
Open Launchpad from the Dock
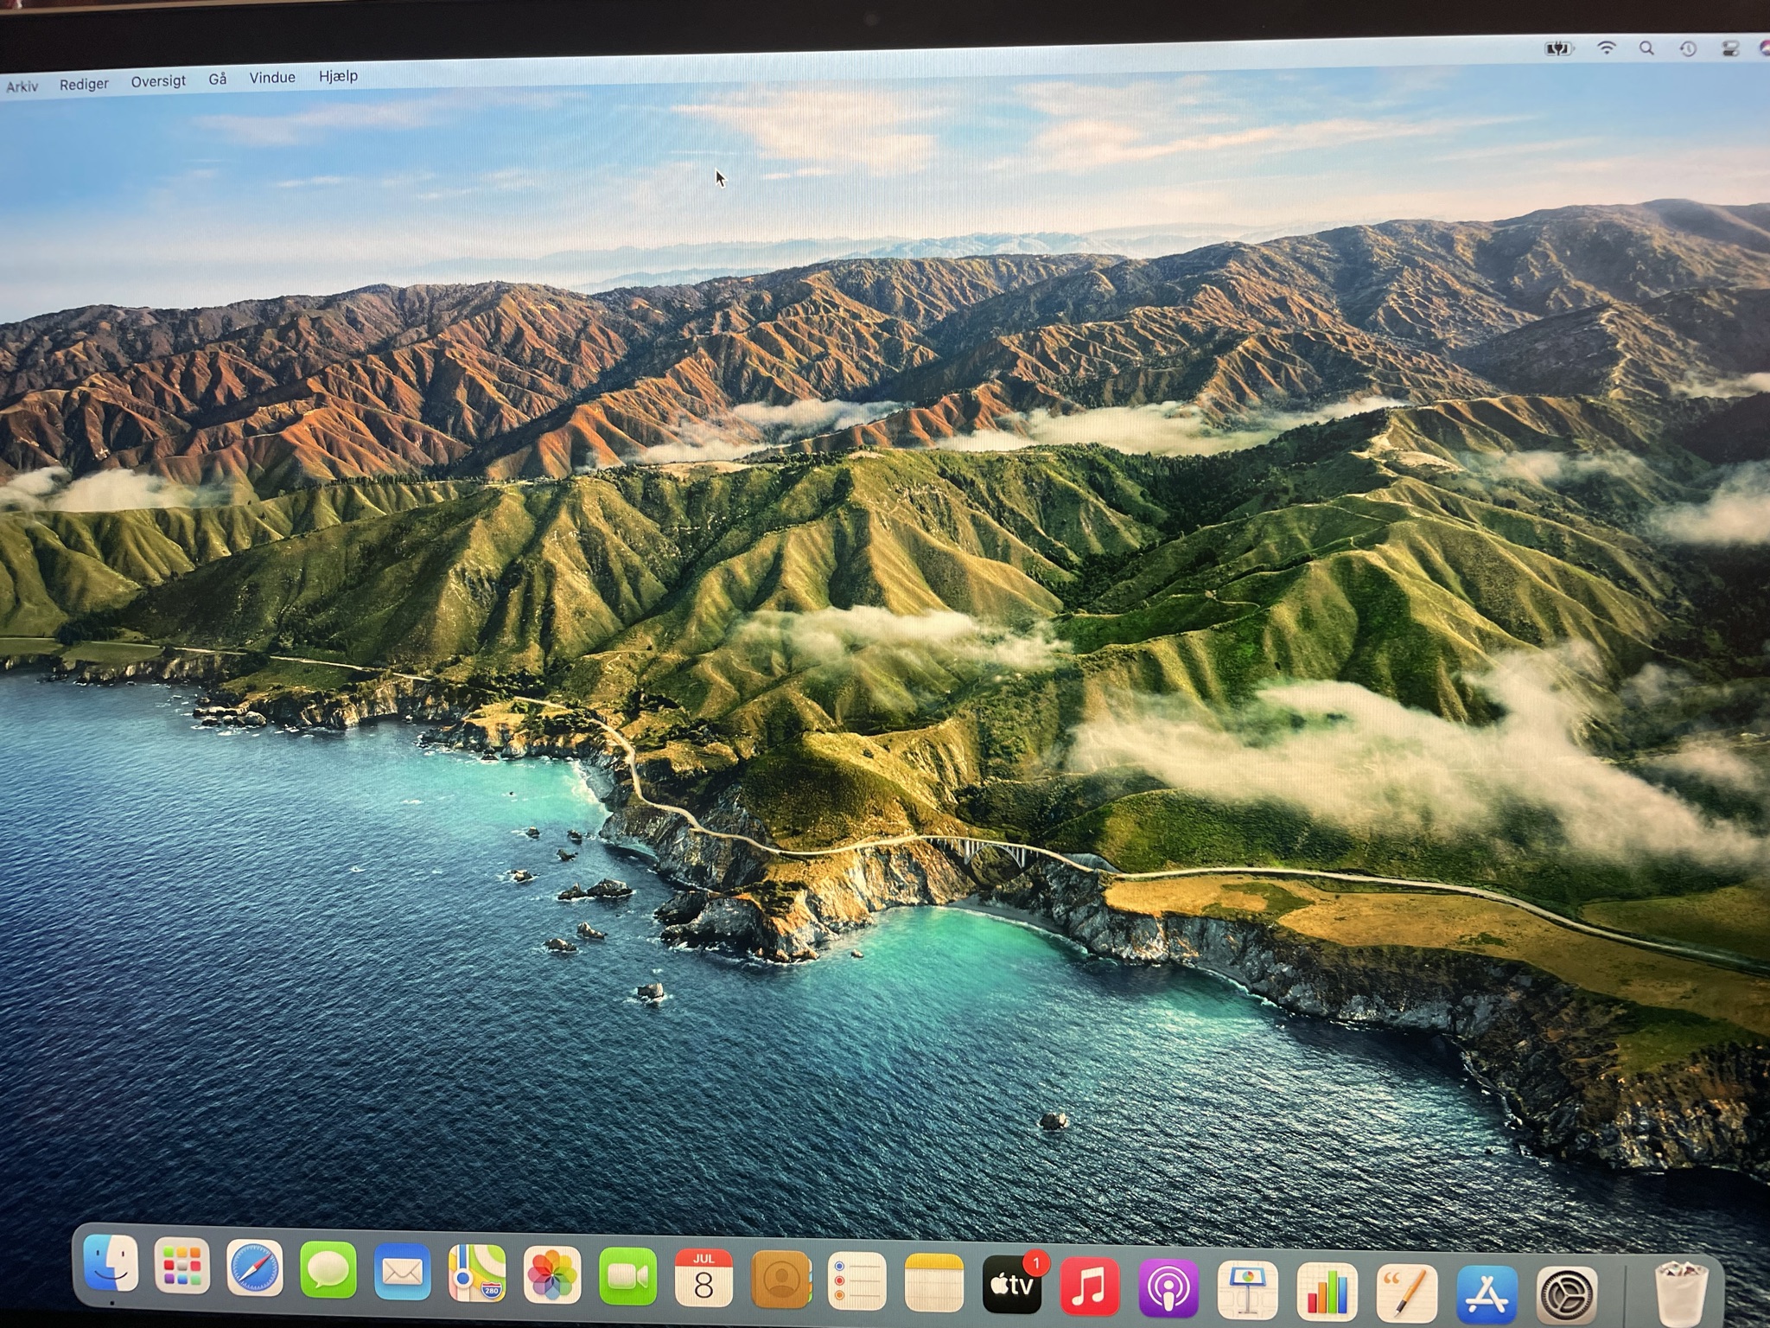point(181,1267)
